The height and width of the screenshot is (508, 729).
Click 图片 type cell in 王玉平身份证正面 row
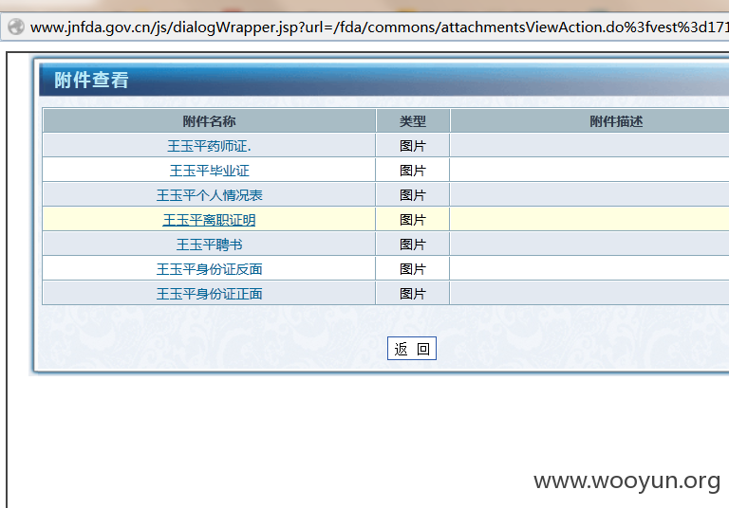point(413,294)
